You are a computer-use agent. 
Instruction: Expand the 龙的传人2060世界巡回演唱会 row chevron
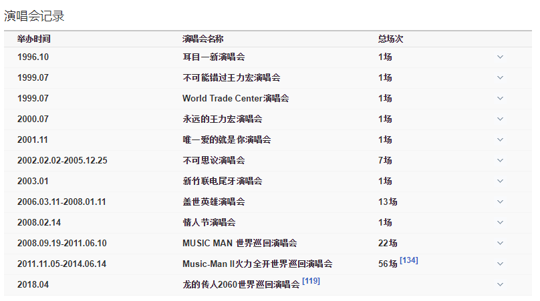point(500,284)
